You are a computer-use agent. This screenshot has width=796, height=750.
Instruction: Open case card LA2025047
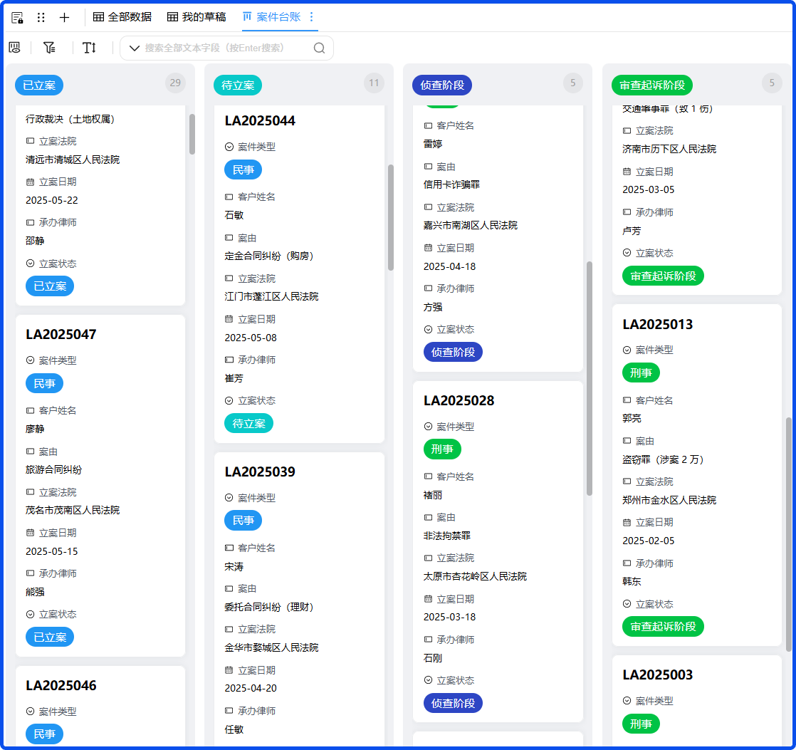tap(61, 335)
